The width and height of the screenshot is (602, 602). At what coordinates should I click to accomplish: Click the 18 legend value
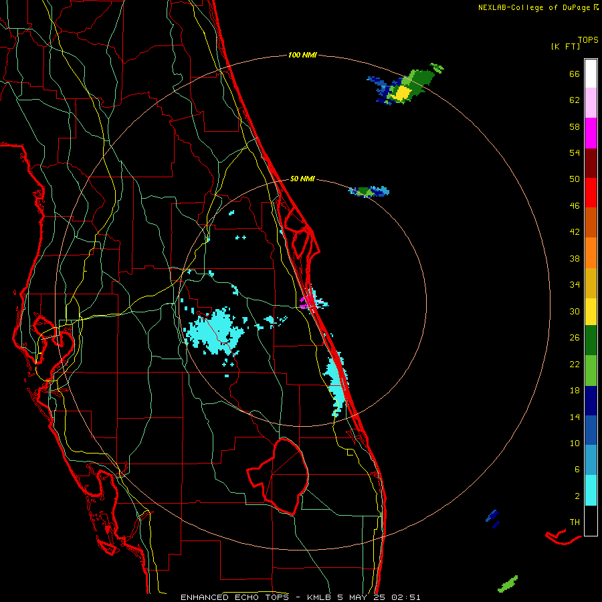[x=575, y=391]
